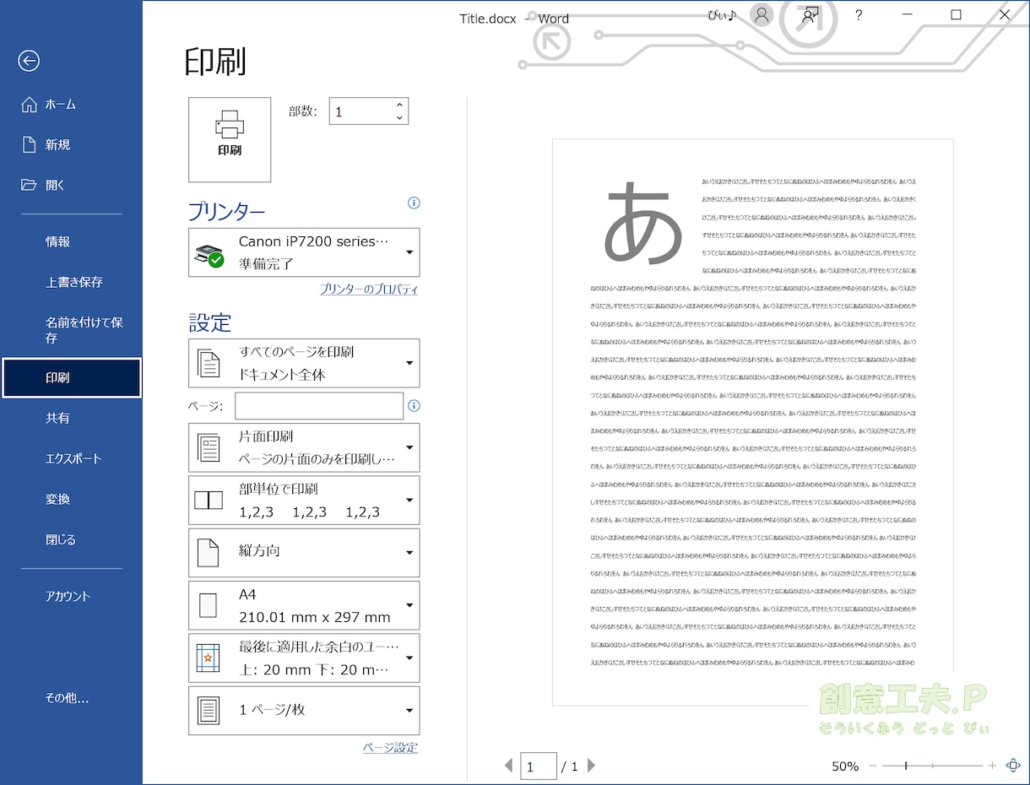Open the Canon iP7200 series printer dropdown
The image size is (1030, 785).
(304, 252)
